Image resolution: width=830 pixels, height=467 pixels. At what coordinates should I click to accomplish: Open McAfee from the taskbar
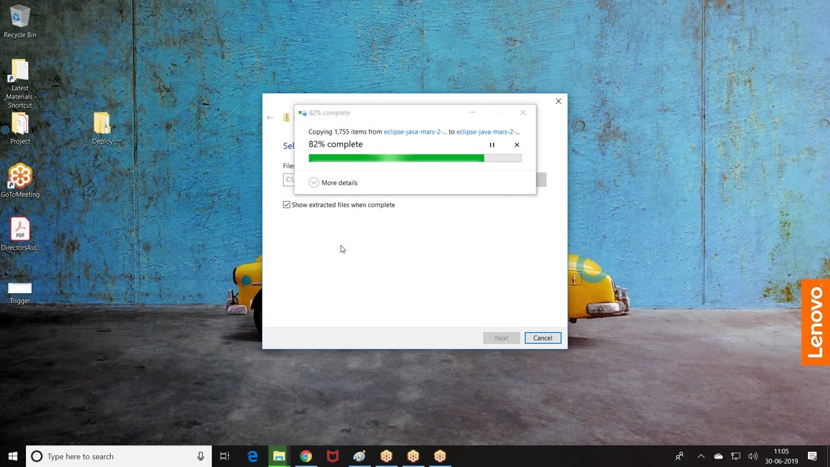(333, 457)
